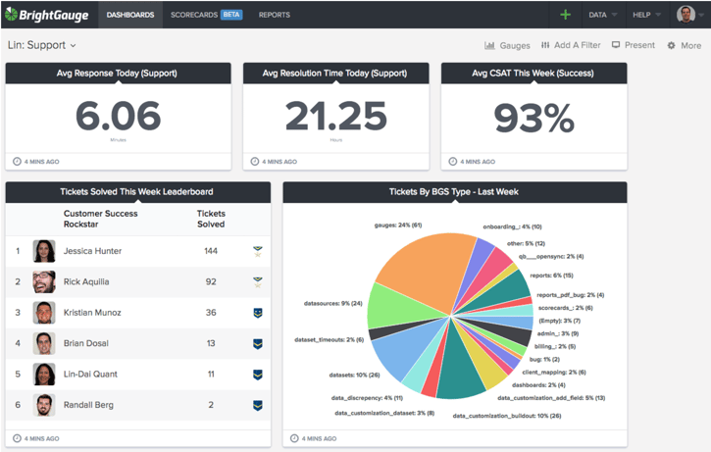
Task: Open the Lin: Support dashboard dropdown
Action: click(42, 45)
